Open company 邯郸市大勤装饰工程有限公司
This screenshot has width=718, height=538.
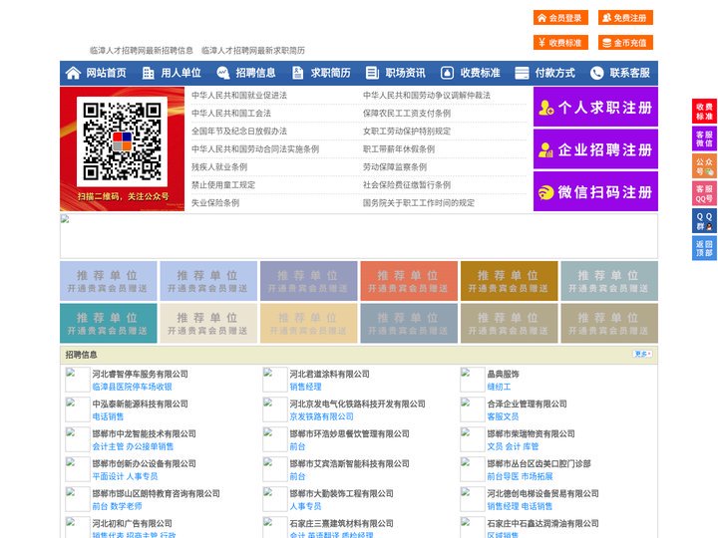point(341,493)
